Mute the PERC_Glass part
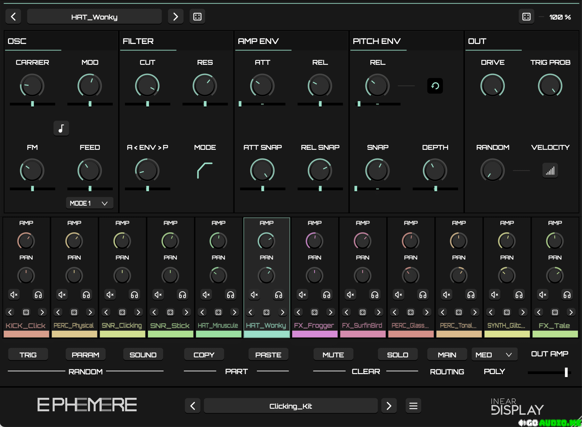The height and width of the screenshot is (427, 582). [399, 295]
